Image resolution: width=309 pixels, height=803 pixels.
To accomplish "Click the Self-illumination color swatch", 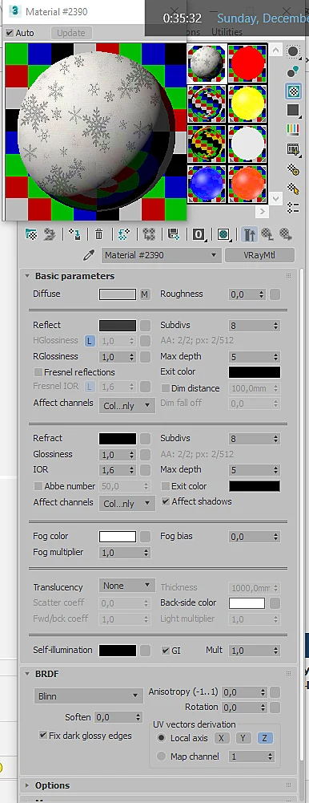I will 118,651.
